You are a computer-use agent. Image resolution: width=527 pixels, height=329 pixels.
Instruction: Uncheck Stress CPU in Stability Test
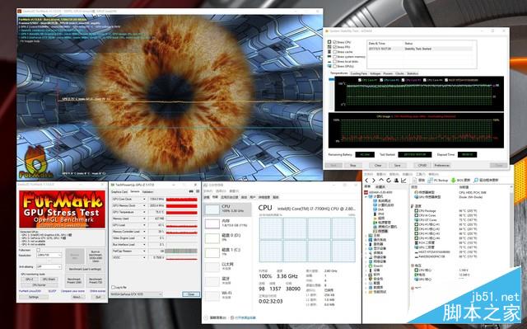point(335,42)
